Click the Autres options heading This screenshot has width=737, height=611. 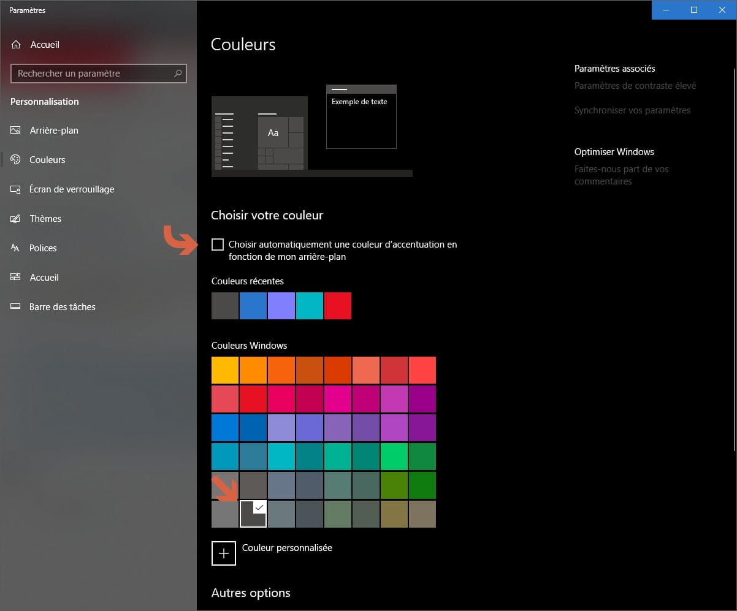pyautogui.click(x=251, y=593)
